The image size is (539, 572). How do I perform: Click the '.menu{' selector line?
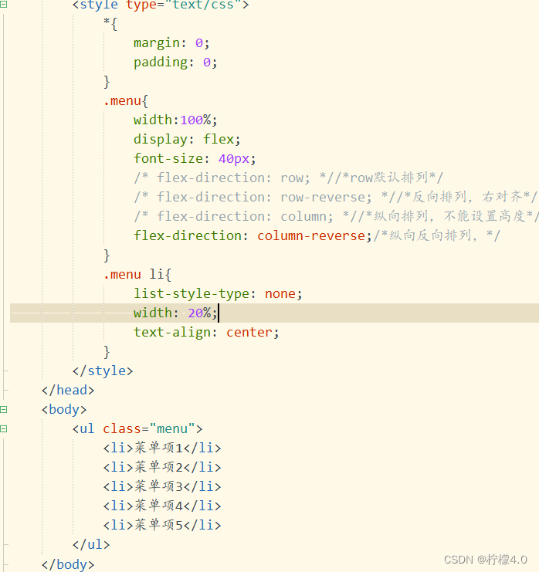pos(126,101)
